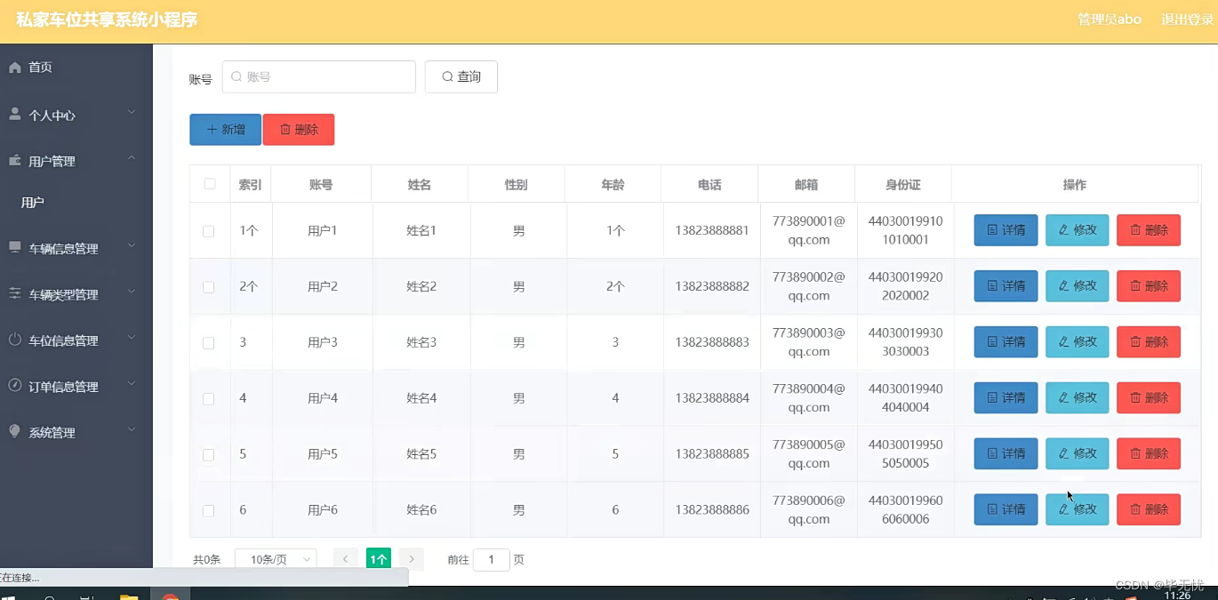Click 删除 for 用户3 row

click(1149, 342)
